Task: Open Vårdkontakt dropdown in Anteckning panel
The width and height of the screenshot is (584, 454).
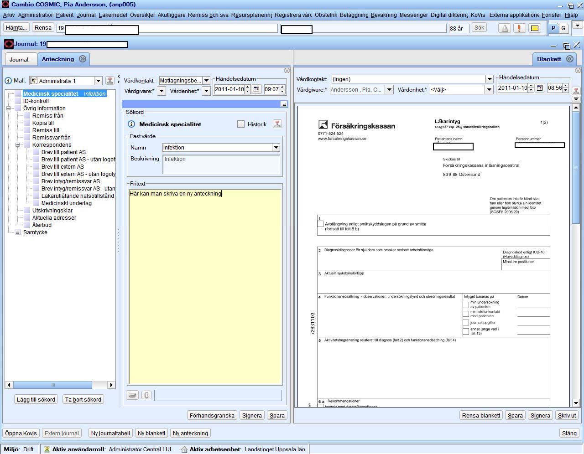Action: (x=206, y=81)
